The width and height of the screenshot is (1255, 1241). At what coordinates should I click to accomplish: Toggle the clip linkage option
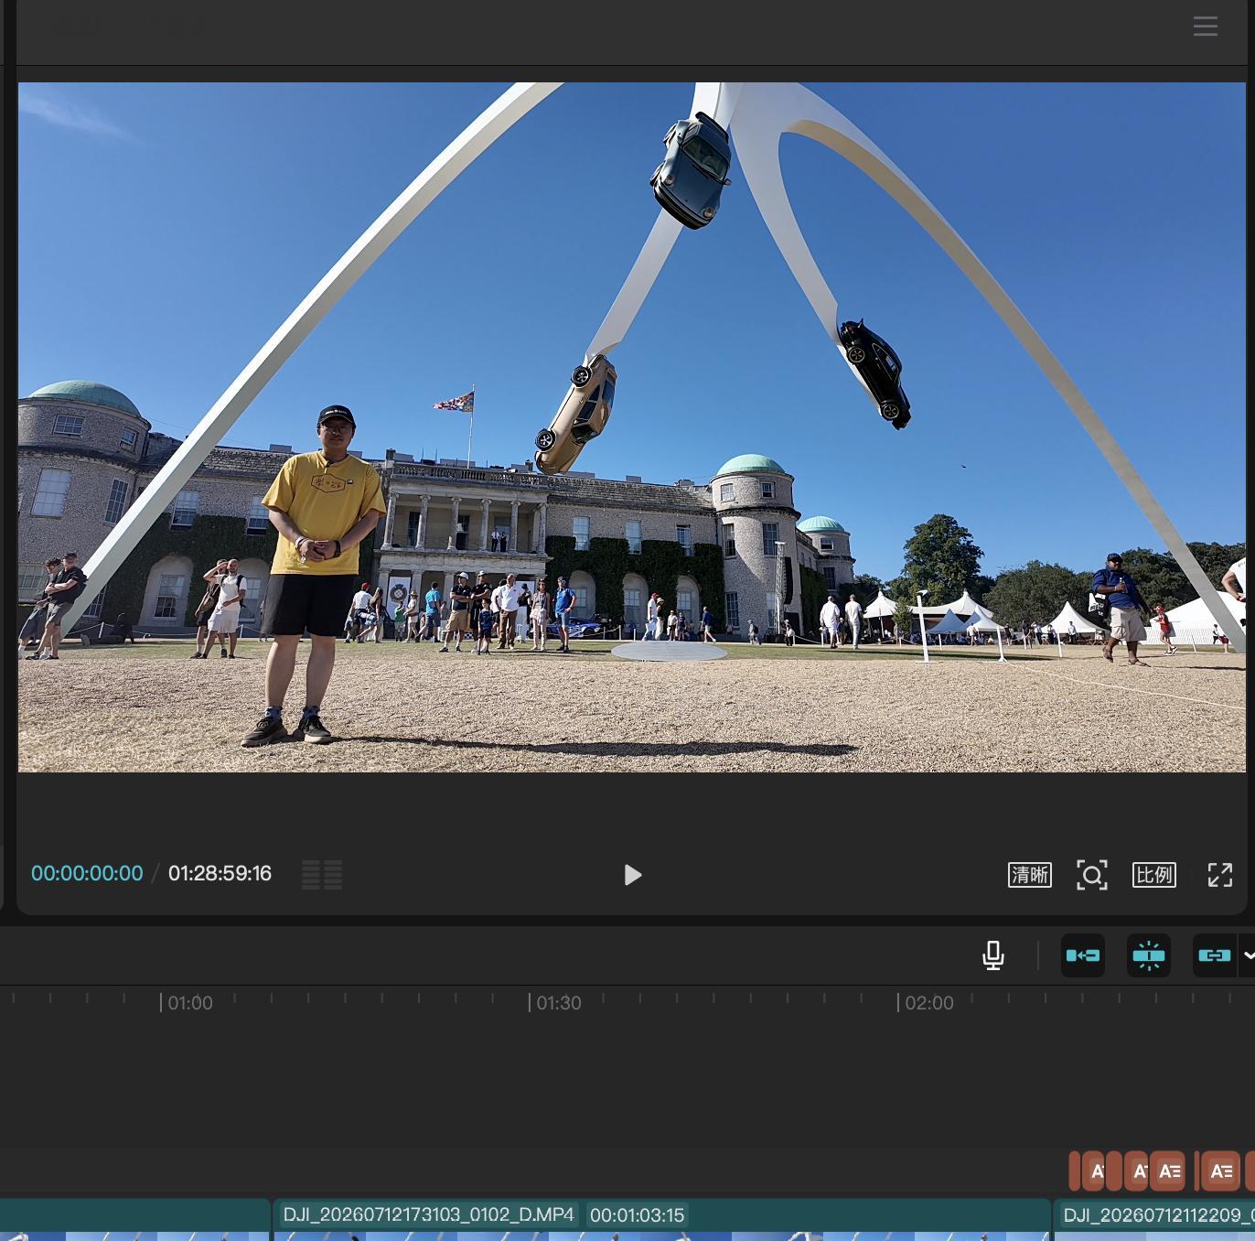(1214, 955)
